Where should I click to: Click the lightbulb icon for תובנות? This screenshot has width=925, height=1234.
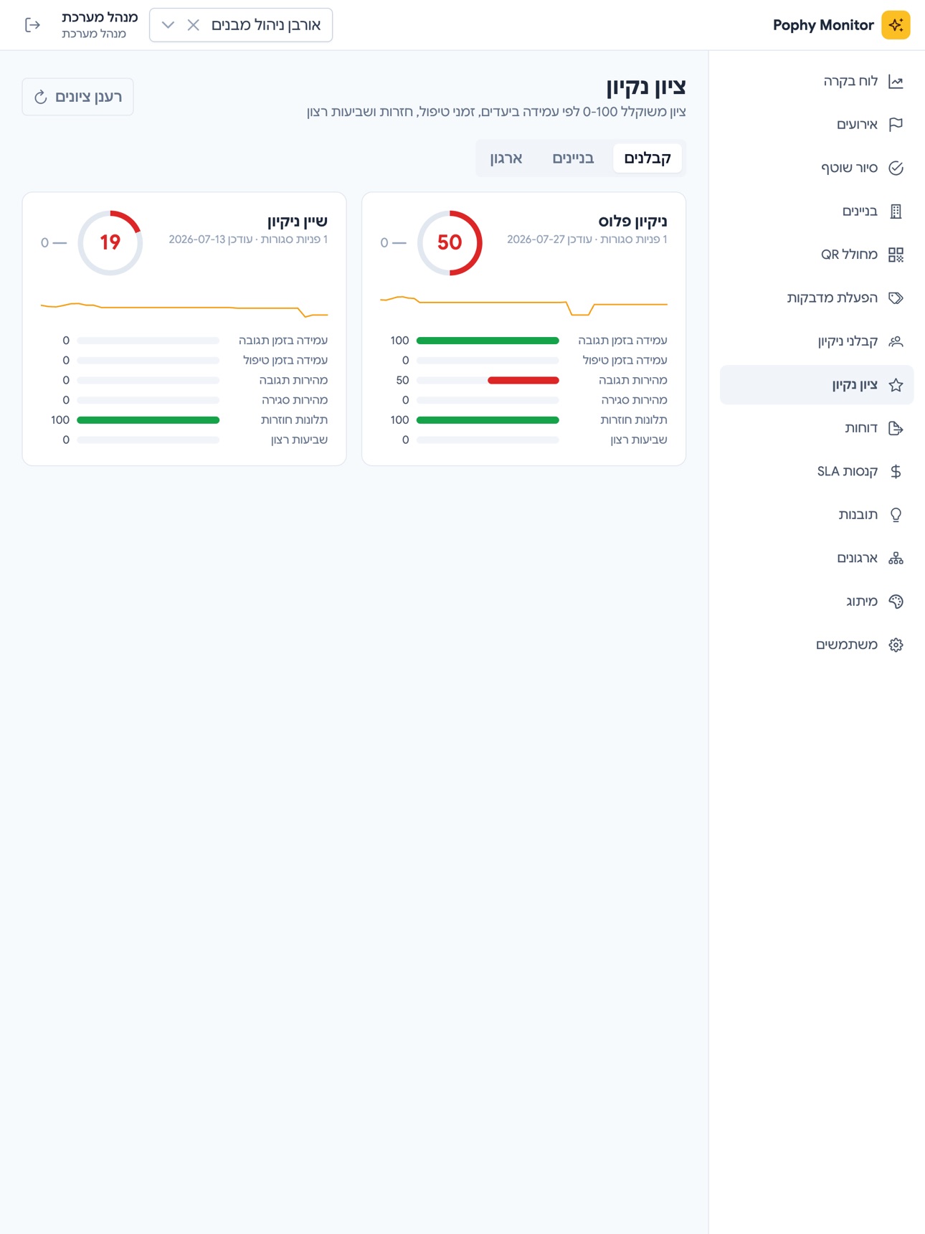896,515
